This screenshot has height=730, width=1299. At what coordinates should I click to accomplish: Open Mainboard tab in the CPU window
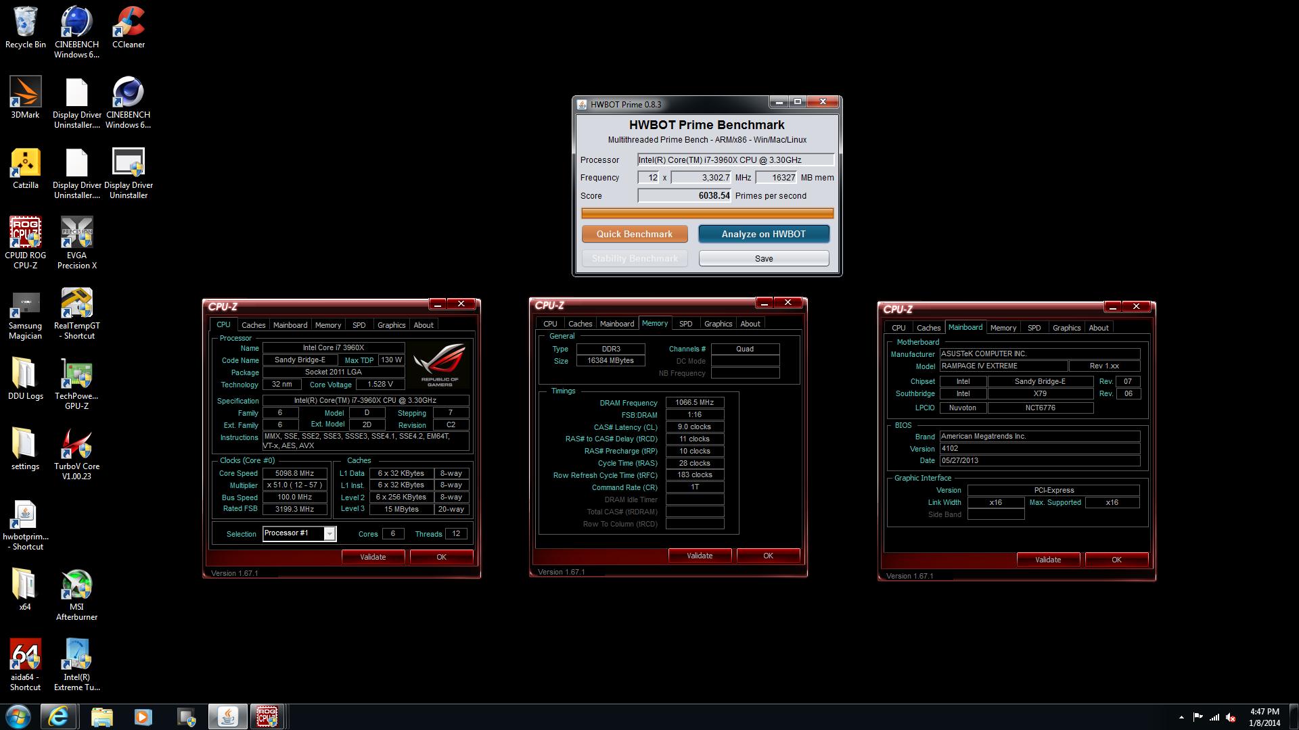coord(290,325)
